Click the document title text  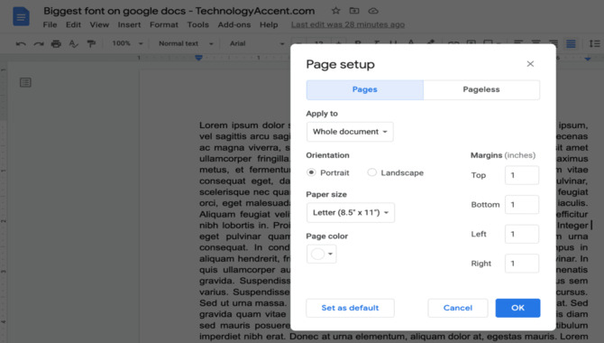point(179,11)
